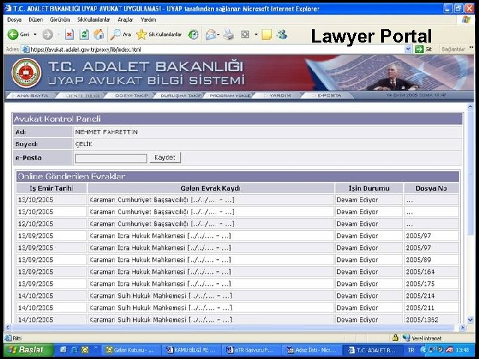Click page scrollbar down arrow
479x359 pixels.
coord(470,320)
